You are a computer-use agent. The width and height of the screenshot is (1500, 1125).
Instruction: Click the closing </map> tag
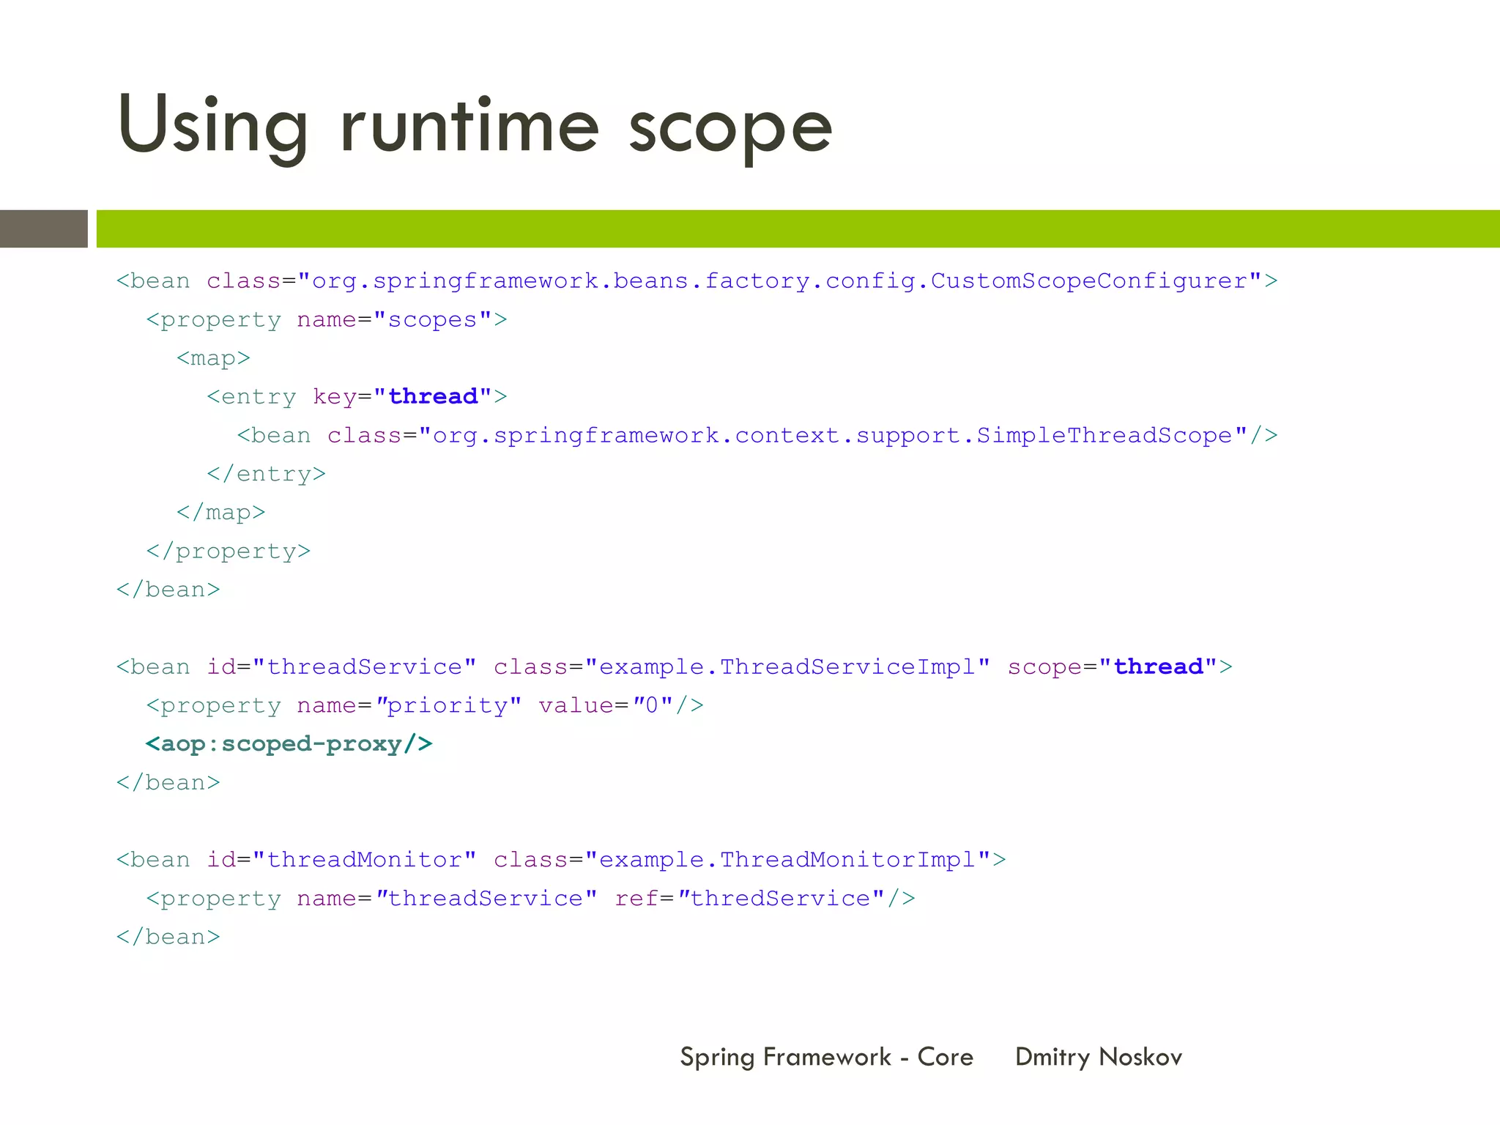pos(220,513)
